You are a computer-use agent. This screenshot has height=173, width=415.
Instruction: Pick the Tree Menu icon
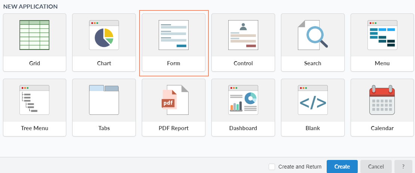point(34,100)
